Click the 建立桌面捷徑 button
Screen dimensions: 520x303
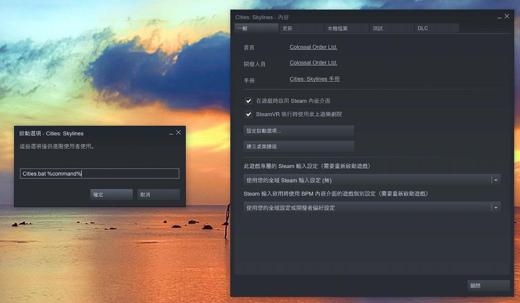click(299, 146)
